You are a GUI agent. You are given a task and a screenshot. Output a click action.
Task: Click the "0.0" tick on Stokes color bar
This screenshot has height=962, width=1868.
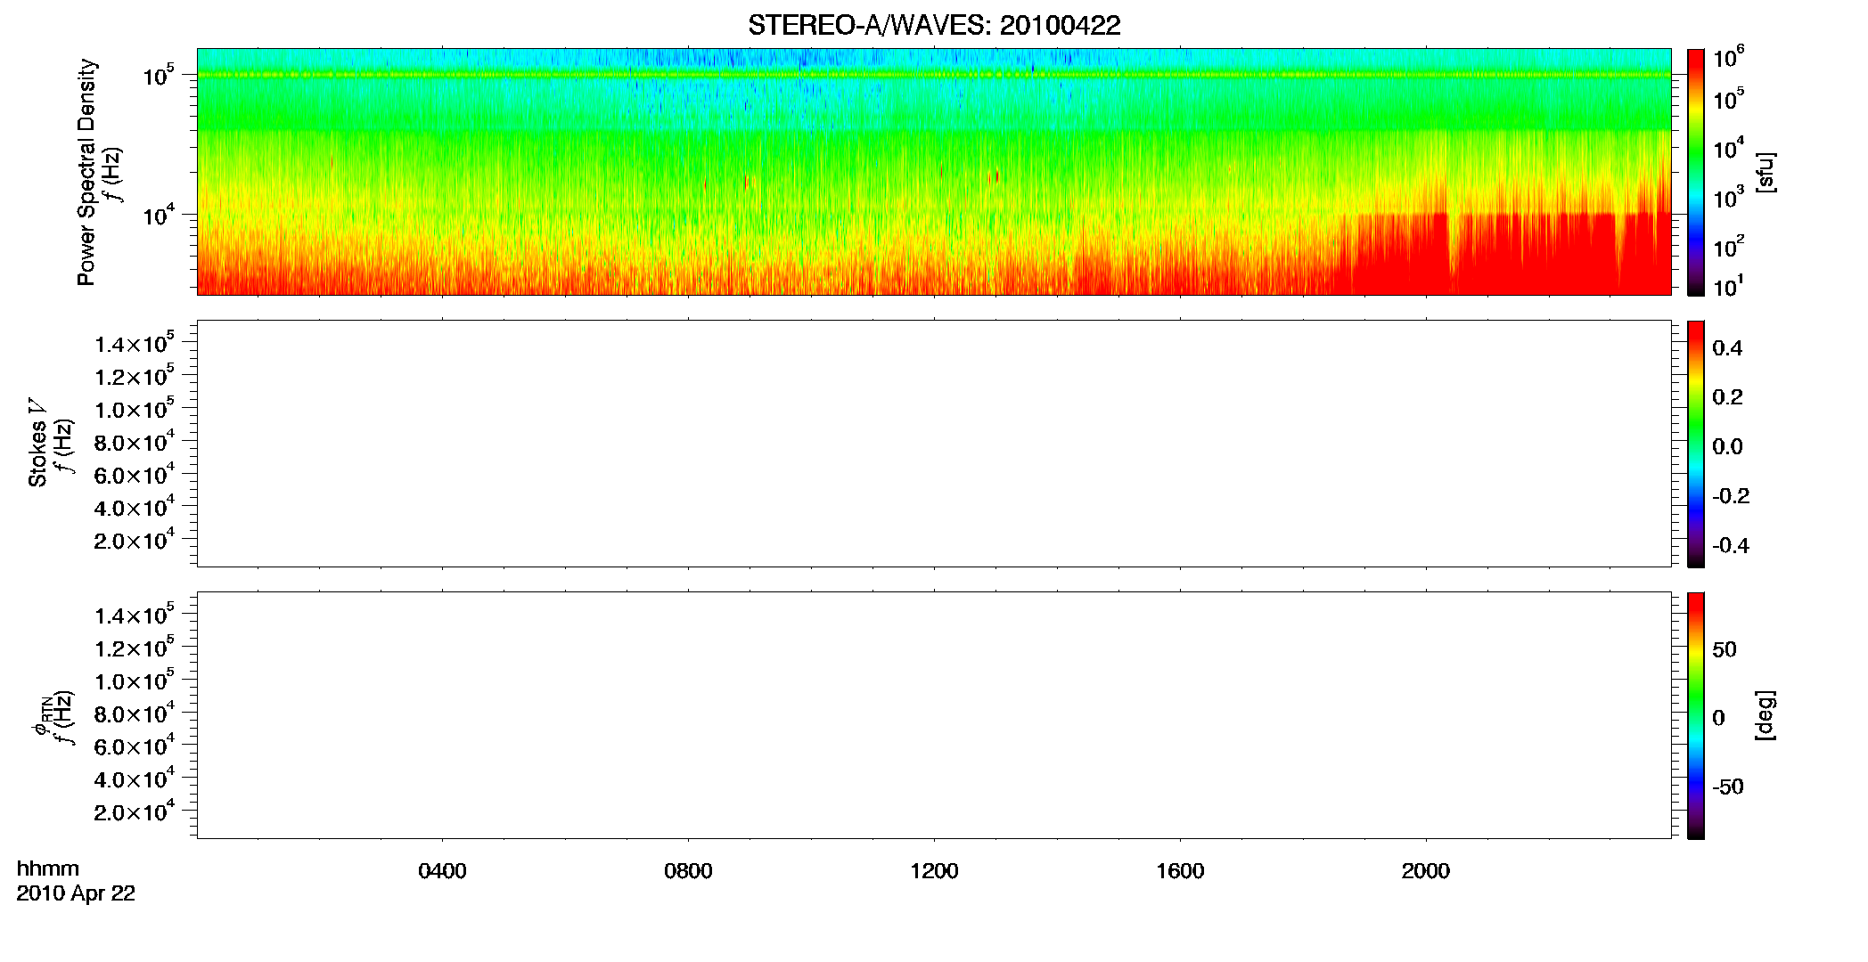coord(1727,447)
